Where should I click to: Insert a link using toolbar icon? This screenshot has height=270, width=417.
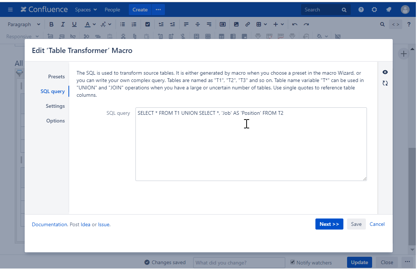[x=248, y=24]
